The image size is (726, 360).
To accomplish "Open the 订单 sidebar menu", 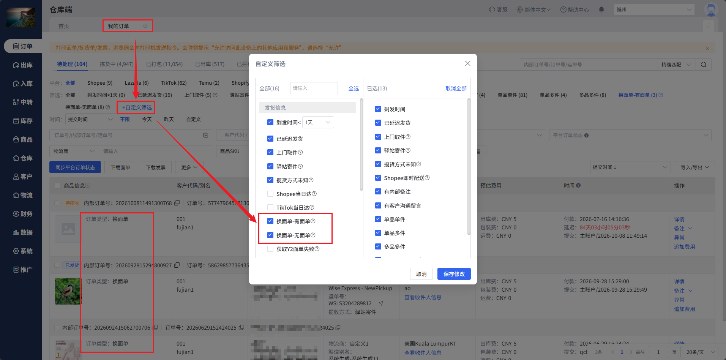I will (x=22, y=46).
